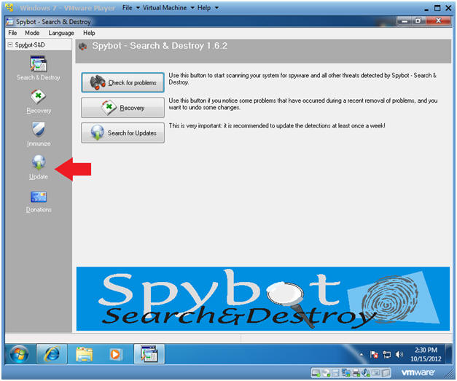Image resolution: width=457 pixels, height=381 pixels.
Task: Open the Spybot Help menu
Action: [89, 33]
